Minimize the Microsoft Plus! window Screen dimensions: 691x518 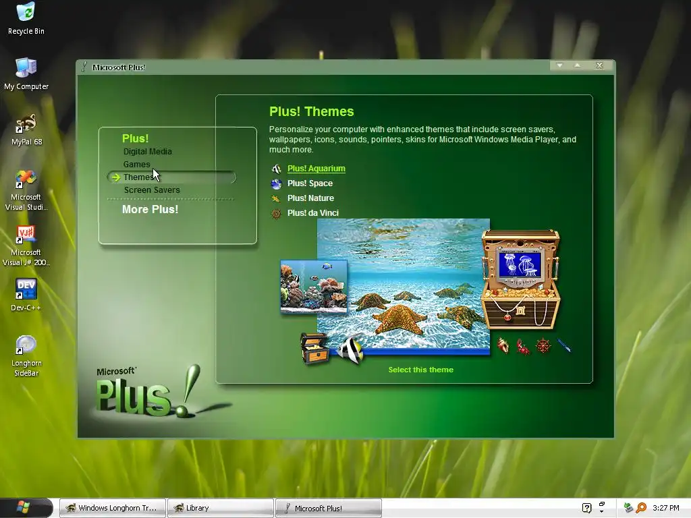coord(559,65)
